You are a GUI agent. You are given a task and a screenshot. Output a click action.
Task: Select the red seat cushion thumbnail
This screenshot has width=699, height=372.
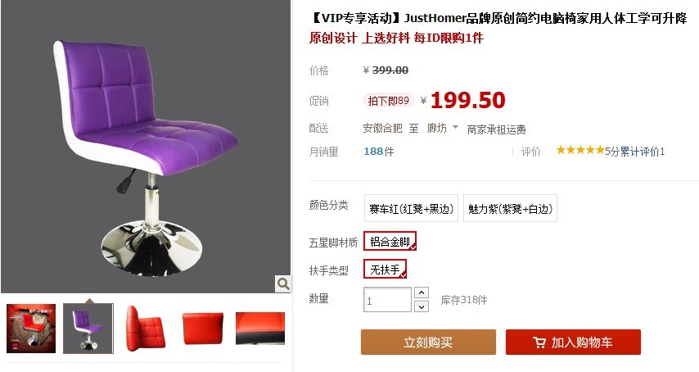pos(203,329)
